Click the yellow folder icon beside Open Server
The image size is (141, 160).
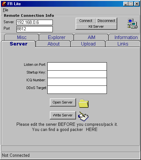coord(83,104)
